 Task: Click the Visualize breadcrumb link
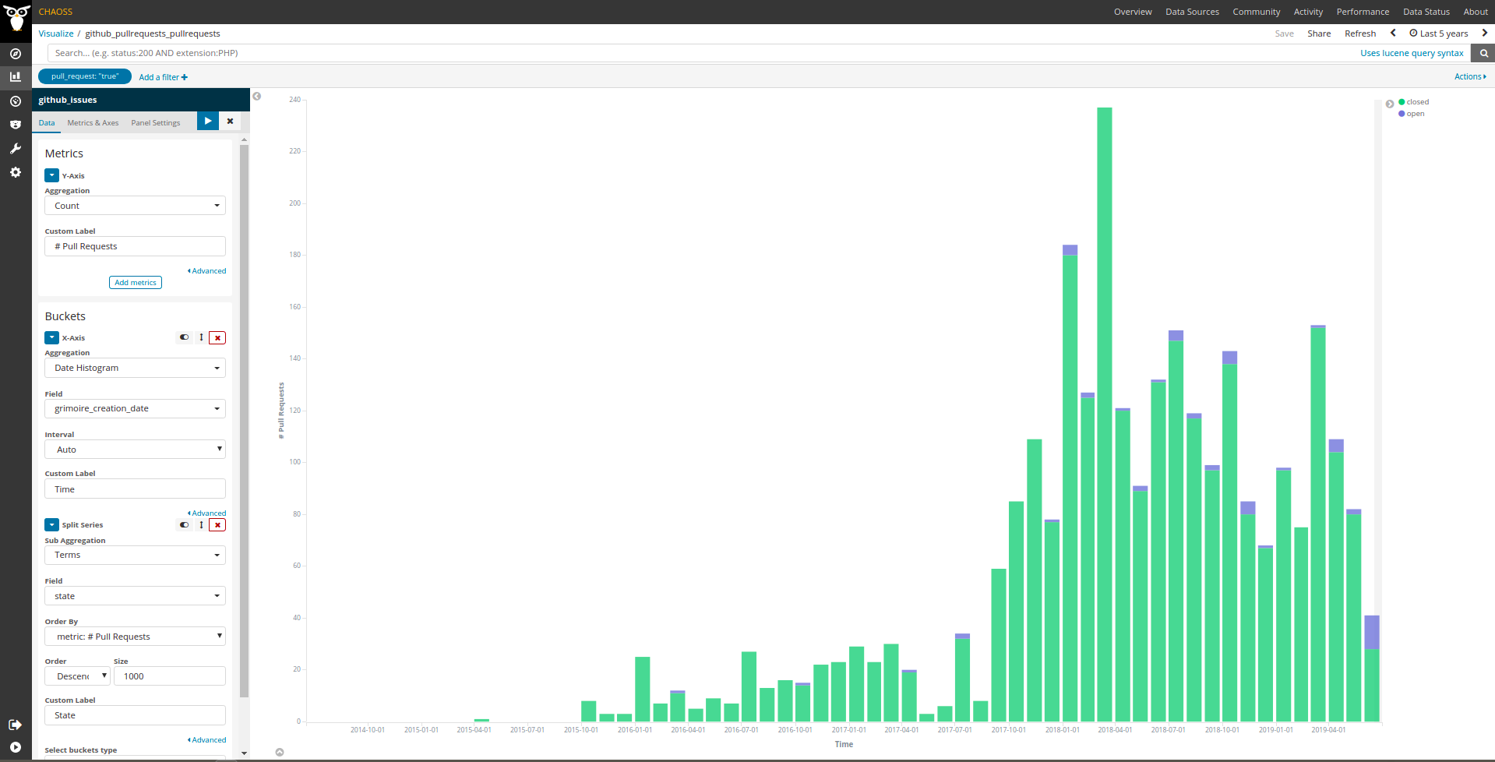click(x=56, y=34)
